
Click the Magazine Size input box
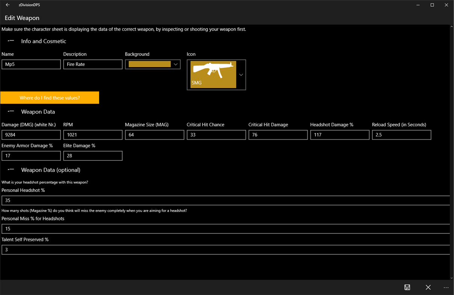154,135
